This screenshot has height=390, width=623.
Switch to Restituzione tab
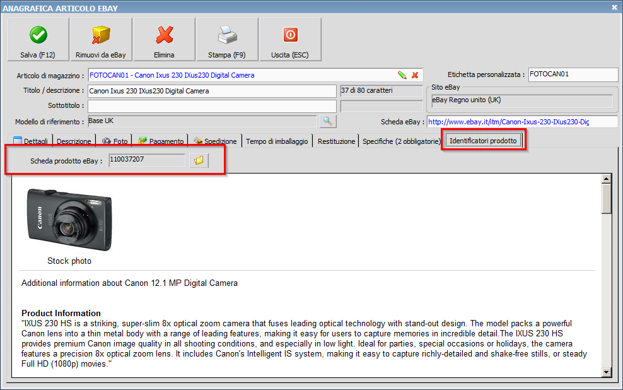[x=336, y=141]
